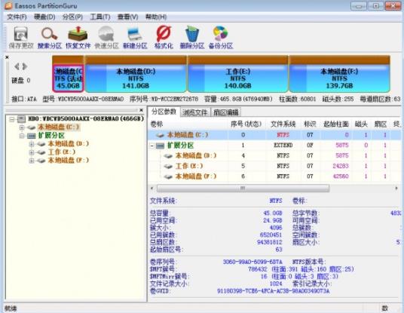Click the volume GUID value text

(274, 291)
